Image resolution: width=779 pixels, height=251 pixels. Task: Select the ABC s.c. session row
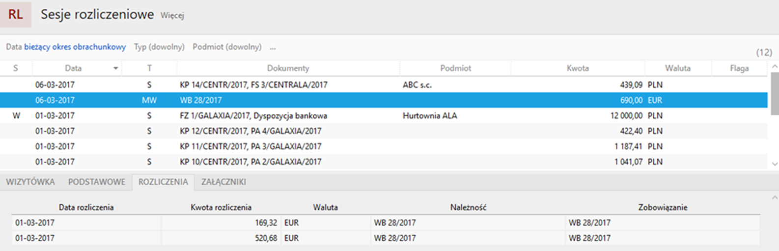(x=384, y=85)
